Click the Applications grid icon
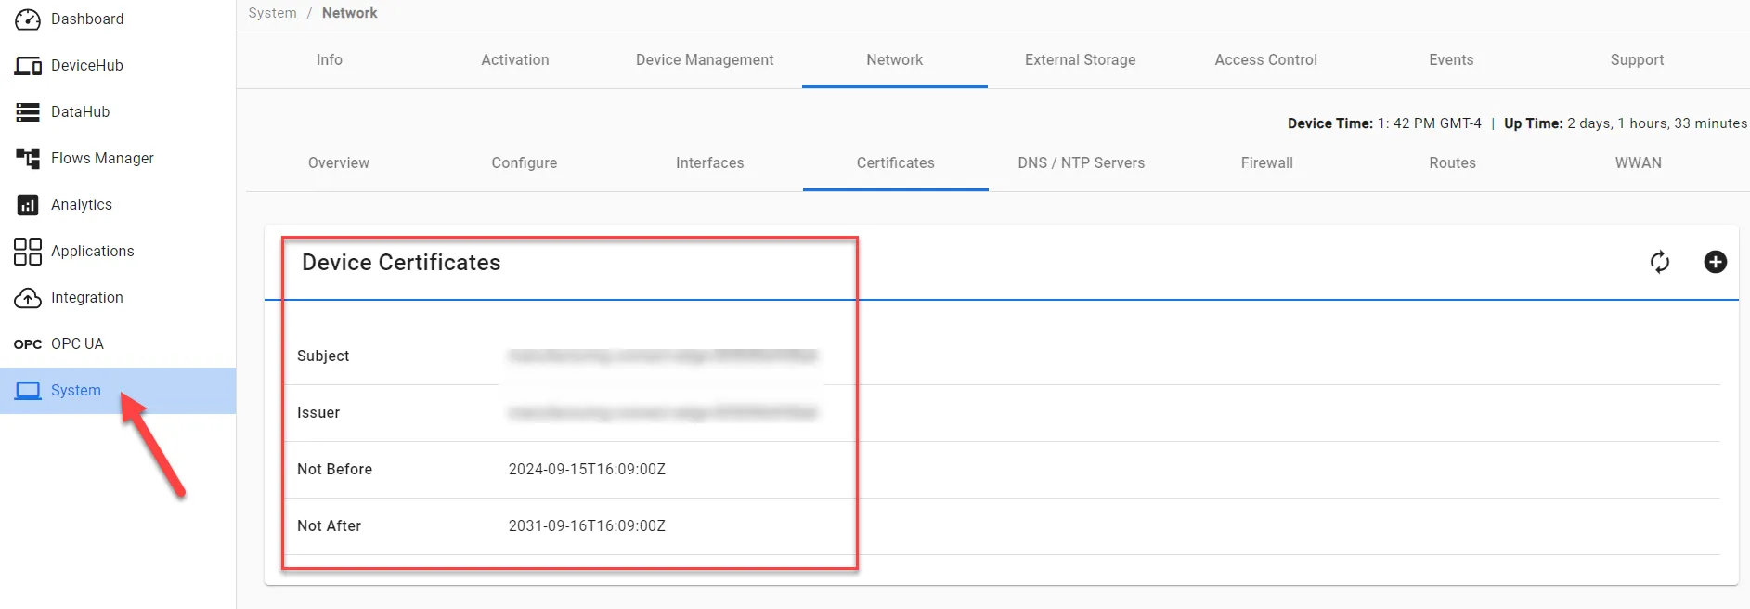 28,252
